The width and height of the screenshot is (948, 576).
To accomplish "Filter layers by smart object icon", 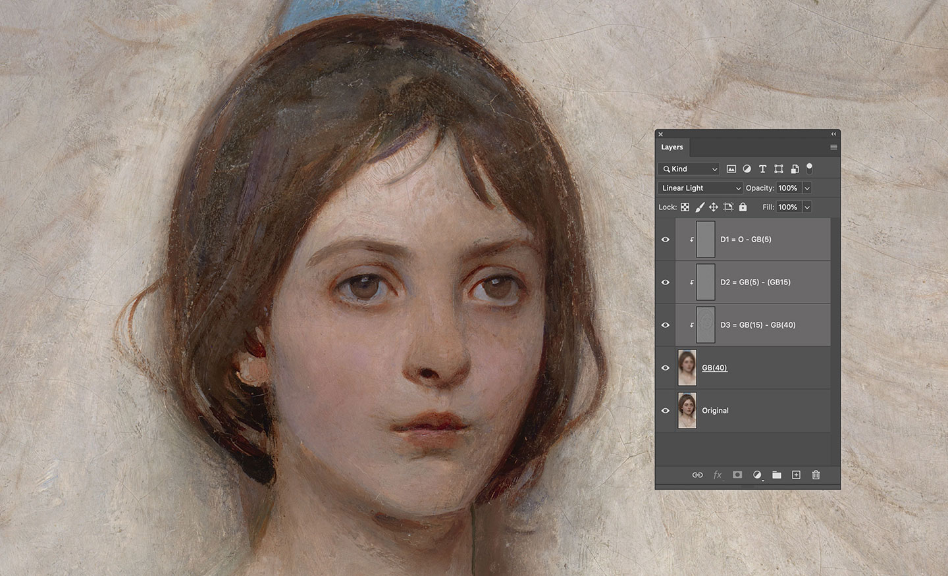I will tap(795, 169).
